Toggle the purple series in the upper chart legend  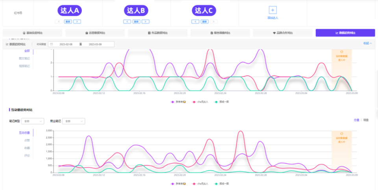[x=178, y=102]
